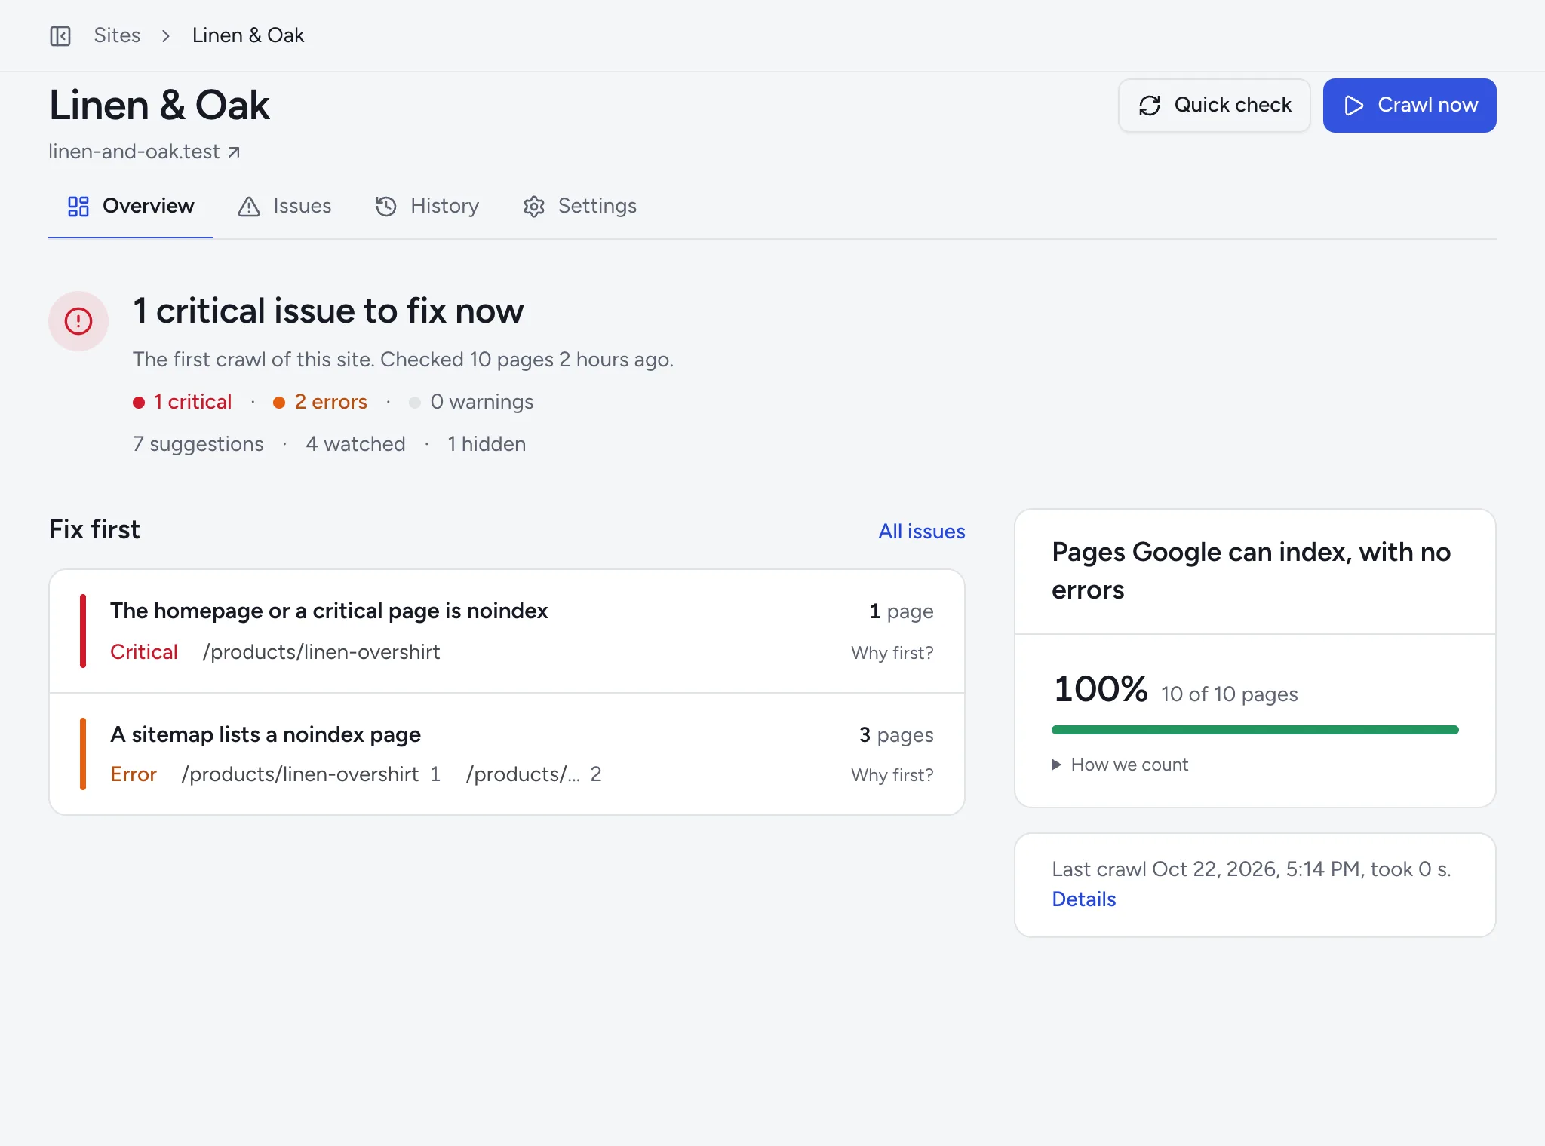Viewport: 1545px width, 1146px height.
Task: Click the Linen & Oak breadcrumb item
Action: pyautogui.click(x=248, y=35)
